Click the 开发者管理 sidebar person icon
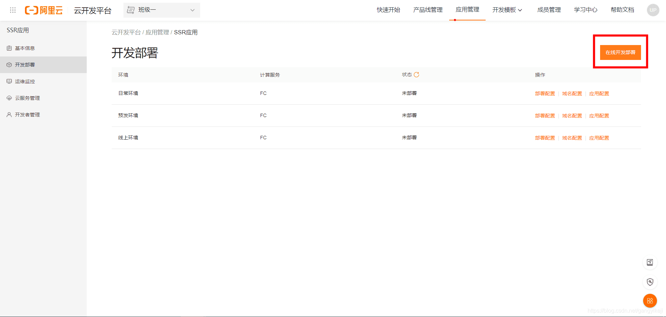Image resolution: width=666 pixels, height=317 pixels. [9, 115]
